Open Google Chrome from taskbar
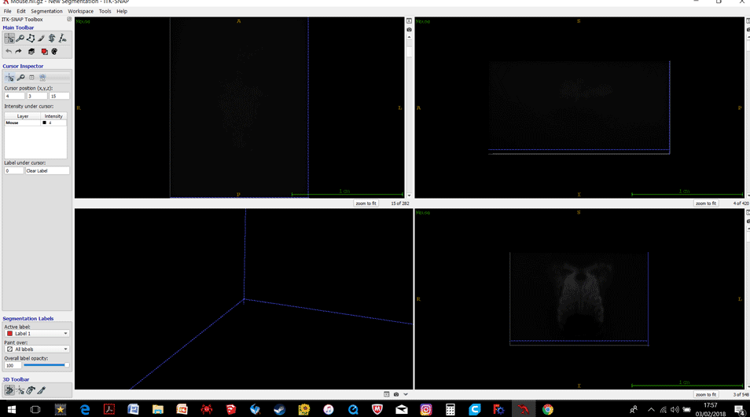Image resolution: width=750 pixels, height=417 pixels. coord(548,409)
